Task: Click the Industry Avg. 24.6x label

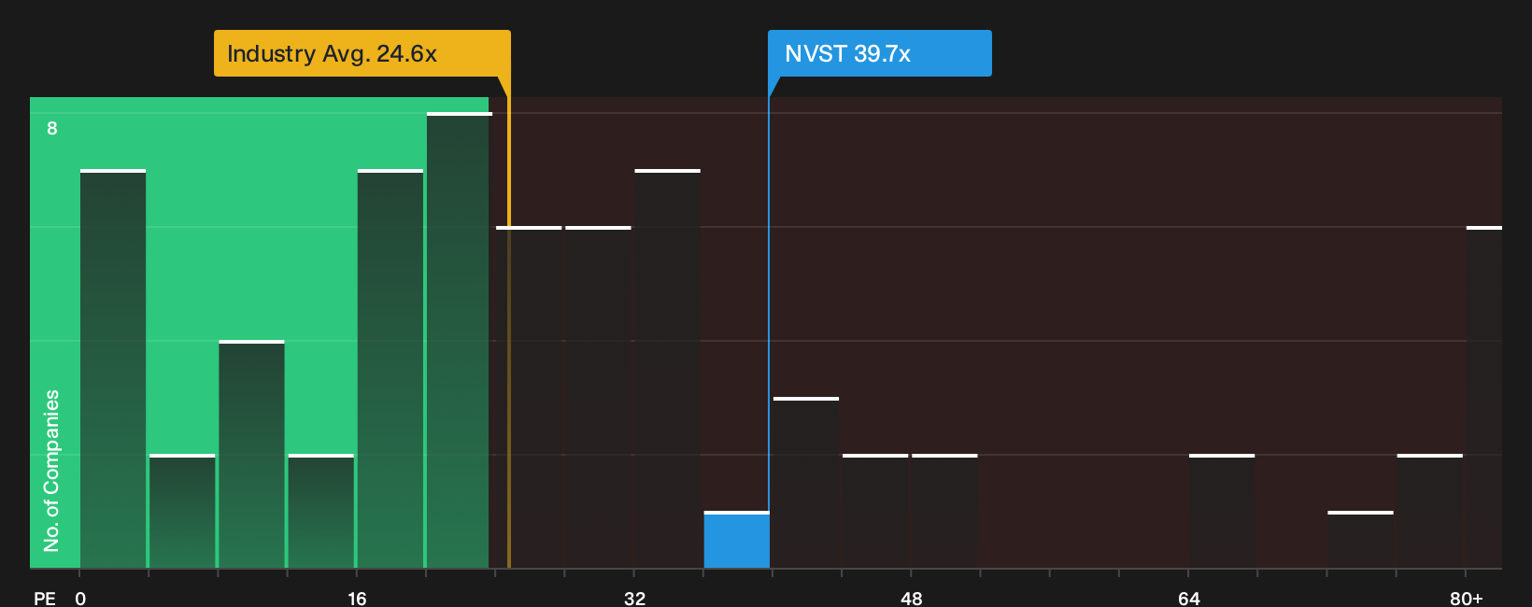Action: click(362, 53)
